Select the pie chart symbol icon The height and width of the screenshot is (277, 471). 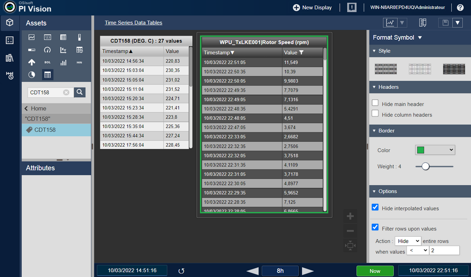click(x=31, y=75)
